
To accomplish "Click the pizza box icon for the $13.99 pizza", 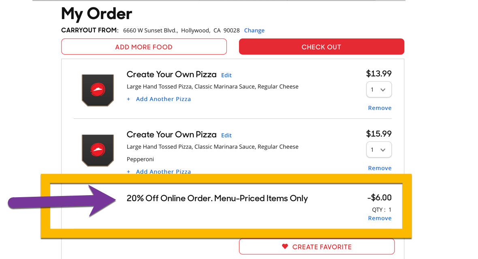I will (x=98, y=90).
